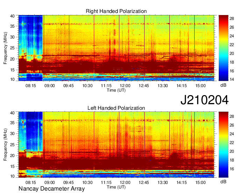Viewport: 238px width, 193px height.
Task: Click 35 MHz frequency tick on Right Handed plot
Action: point(12,26)
